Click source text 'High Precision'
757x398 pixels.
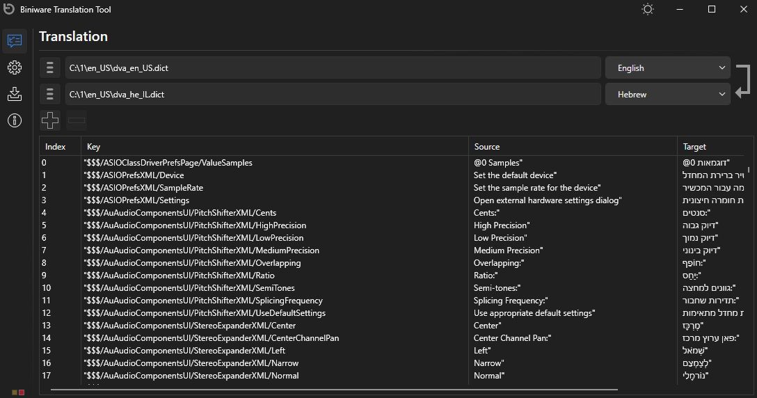point(502,225)
